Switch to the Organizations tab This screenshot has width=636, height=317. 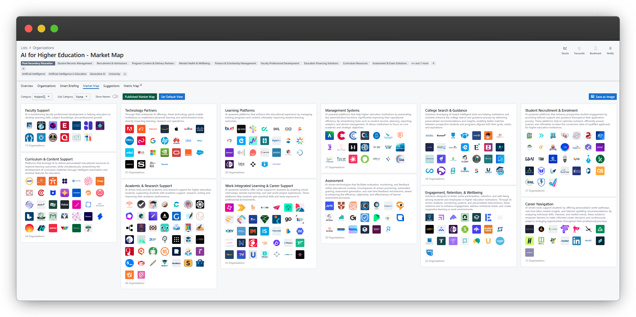tap(46, 86)
